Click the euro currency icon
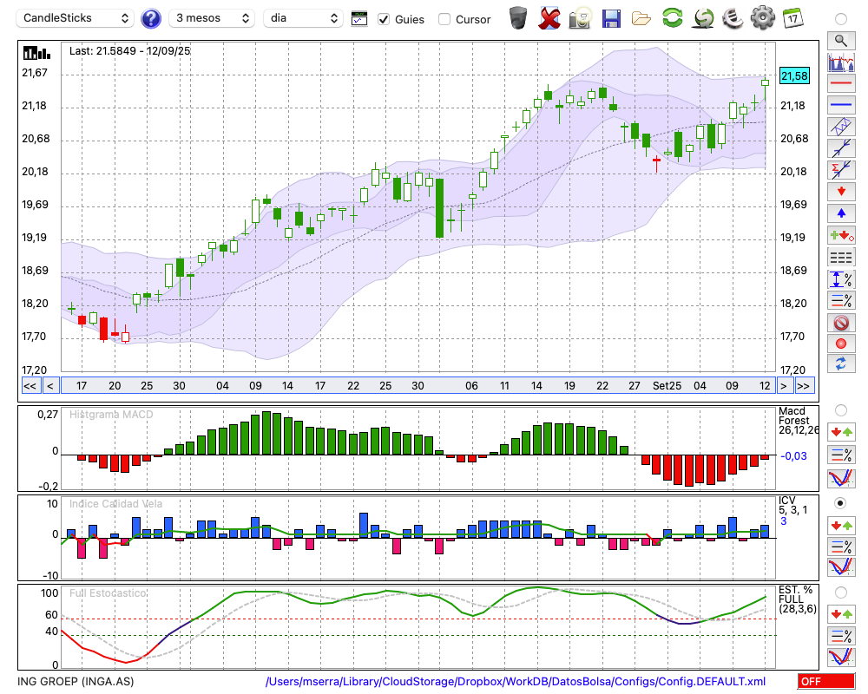 click(733, 18)
